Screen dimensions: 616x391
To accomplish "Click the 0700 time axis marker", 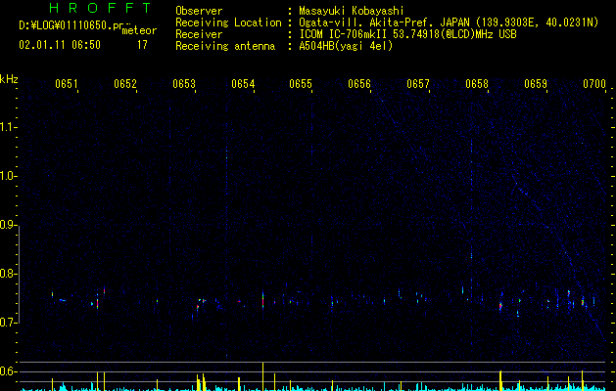I will 594,83.
